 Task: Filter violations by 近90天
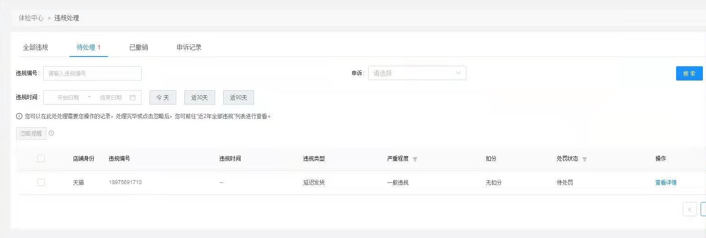(x=238, y=97)
